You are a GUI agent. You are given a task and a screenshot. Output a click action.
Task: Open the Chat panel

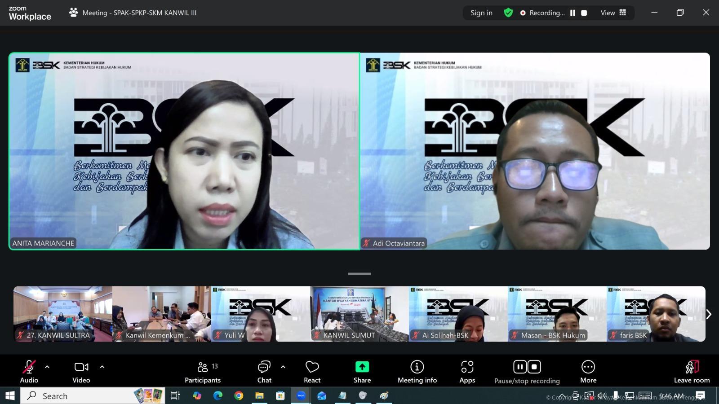[x=264, y=372]
